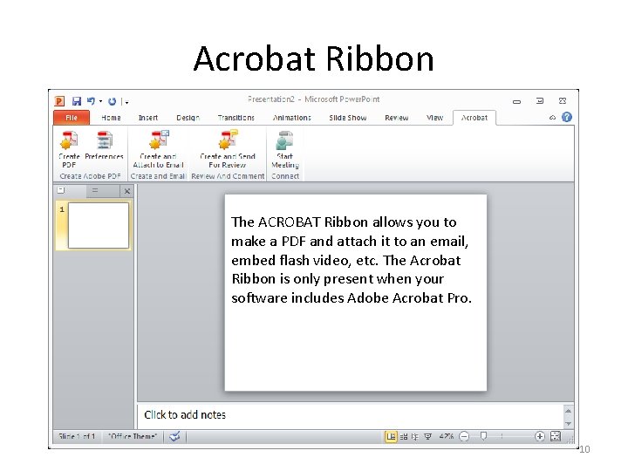This screenshot has width=628, height=471.
Task: Click Start Meeting icon
Action: 284,149
